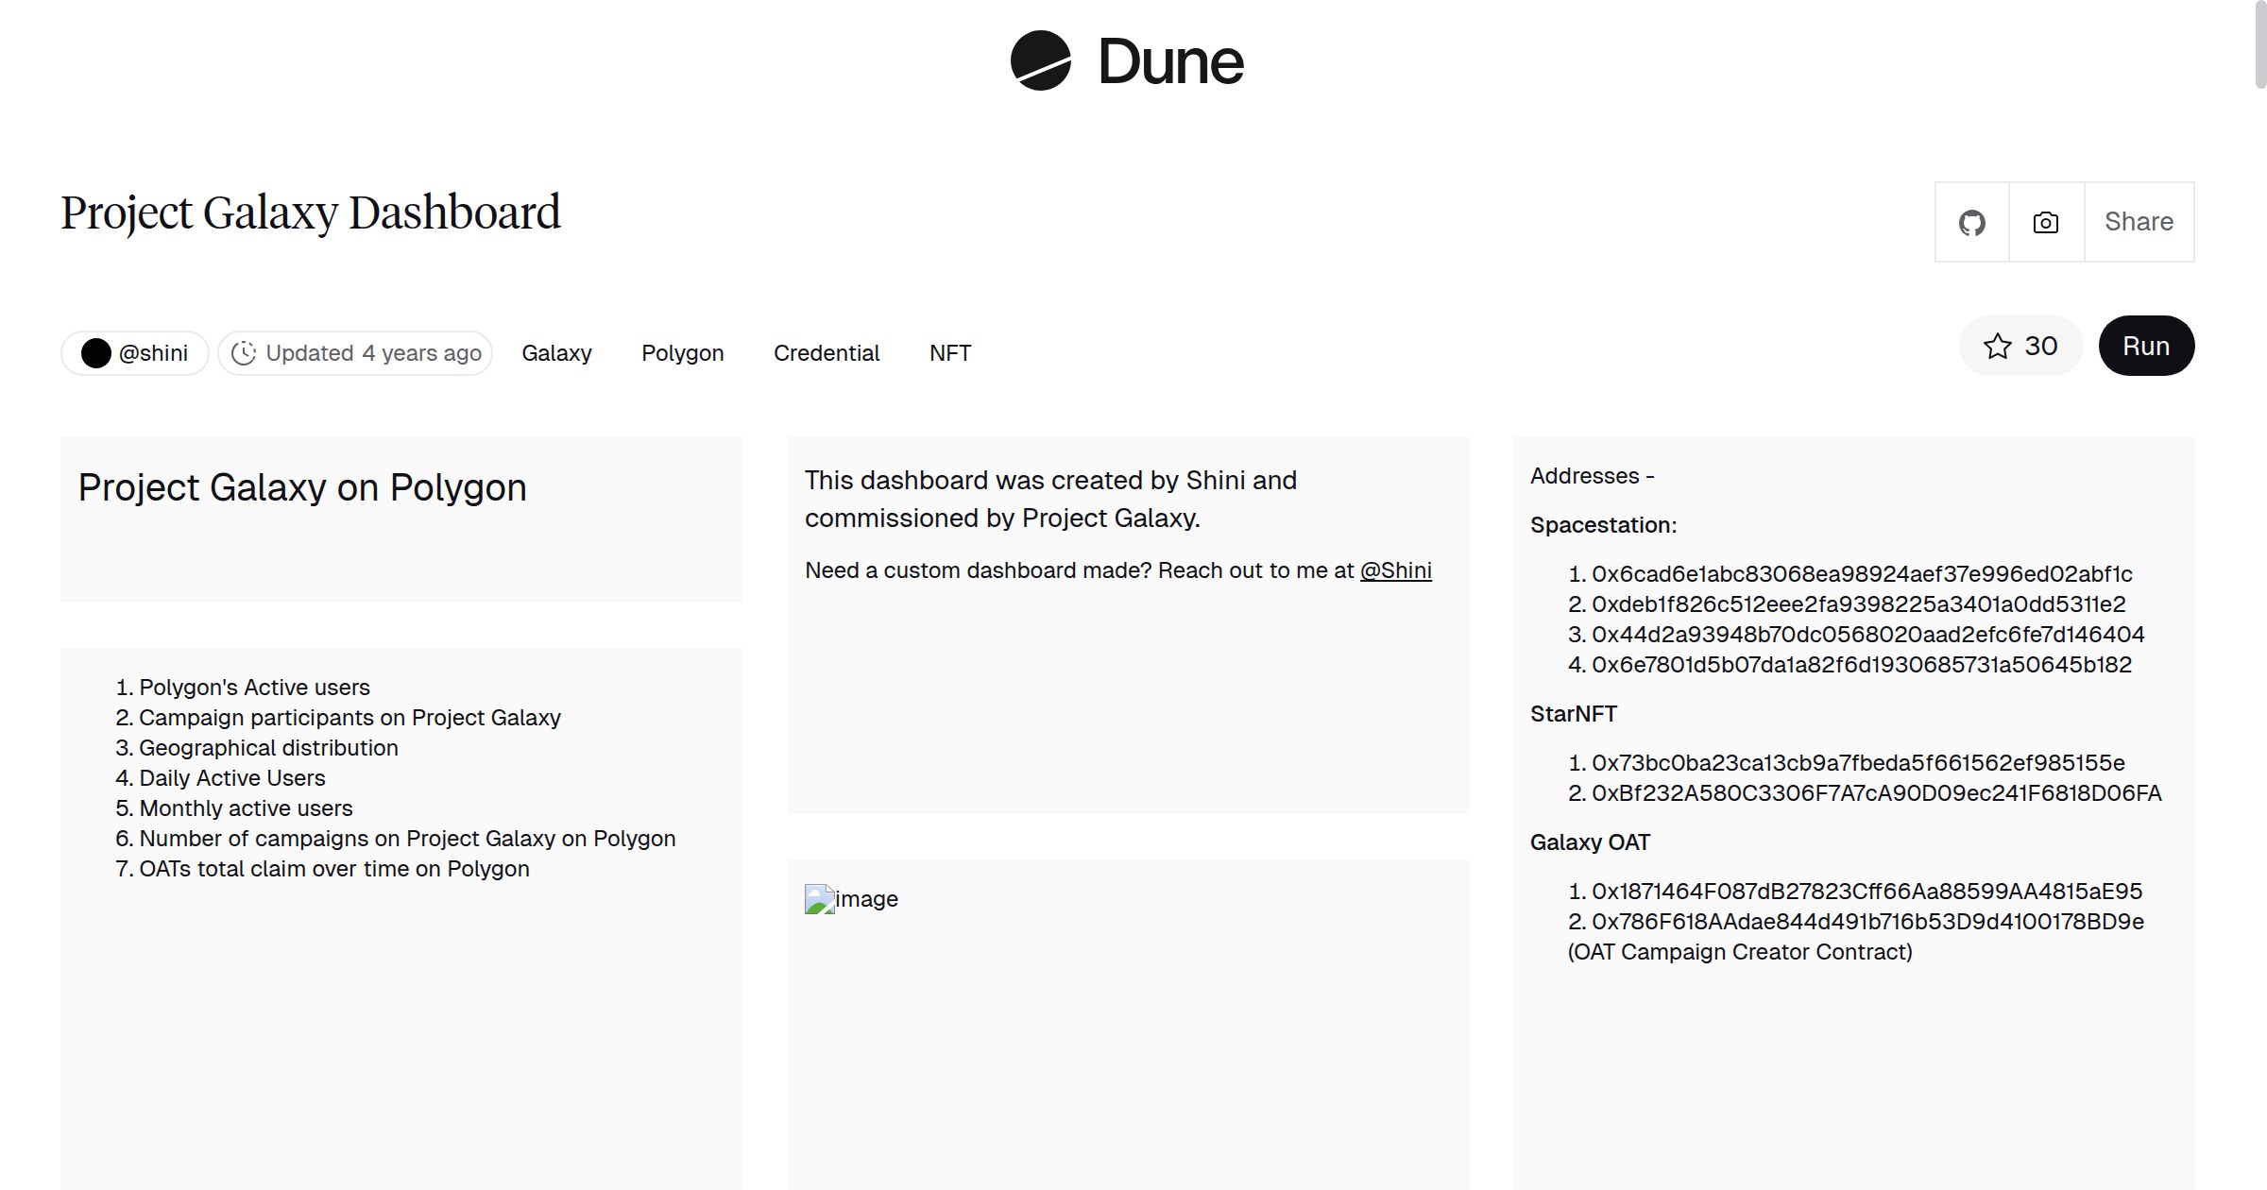Click the Project Galaxy Dashboard title
This screenshot has width=2267, height=1190.
pyautogui.click(x=311, y=212)
